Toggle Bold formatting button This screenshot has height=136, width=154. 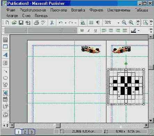pos(82,31)
